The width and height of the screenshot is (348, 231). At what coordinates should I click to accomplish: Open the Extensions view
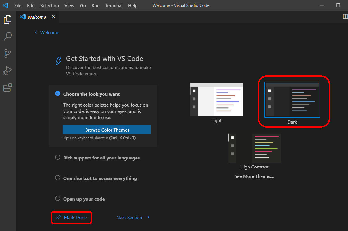point(8,88)
